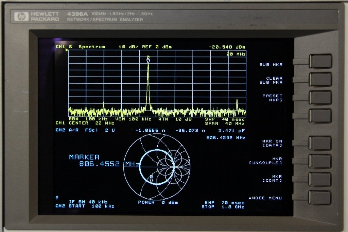Click the -20.548 dBm marker readout
The width and height of the screenshot is (348, 232).
pos(227,47)
